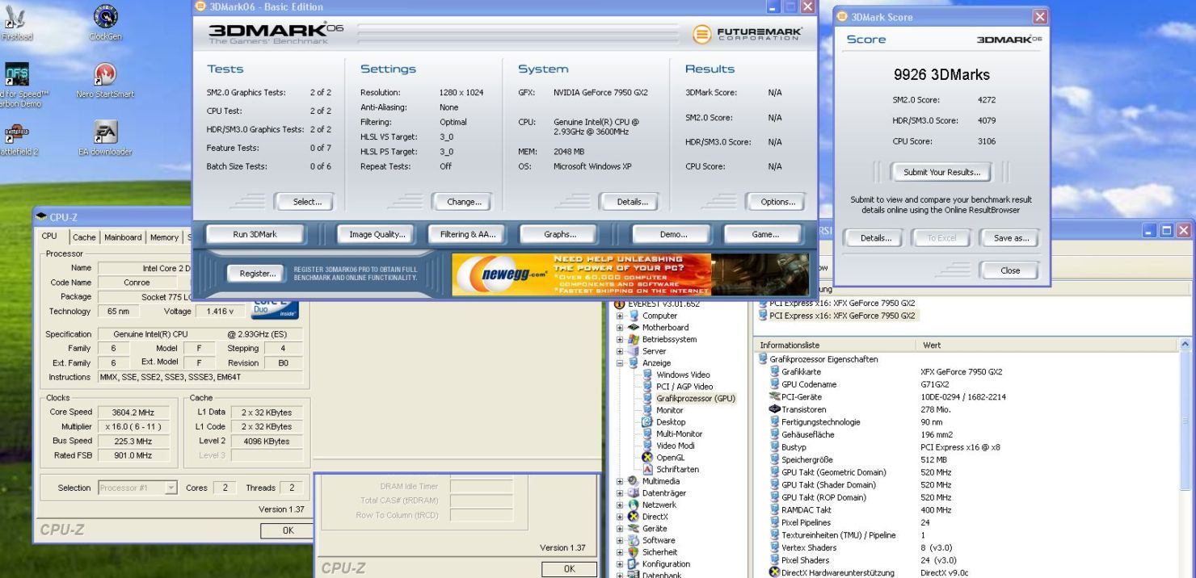Click the EVEREST list vertical scrollbar

click(x=1185, y=458)
